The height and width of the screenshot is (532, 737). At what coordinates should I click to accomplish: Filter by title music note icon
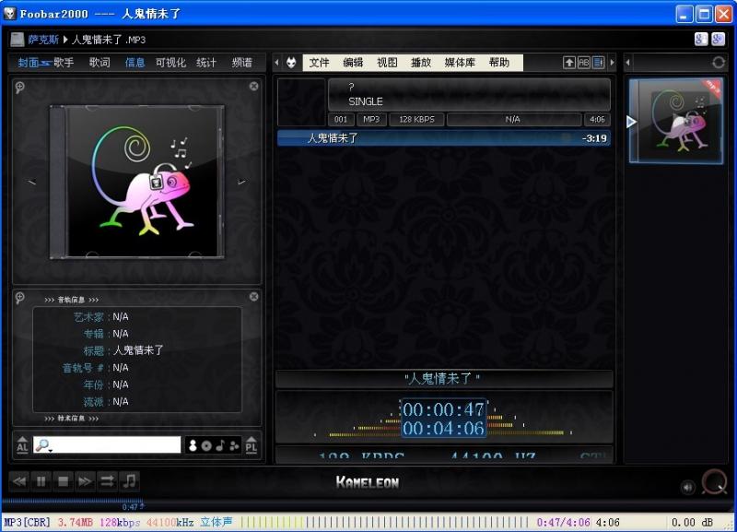pyautogui.click(x=220, y=445)
